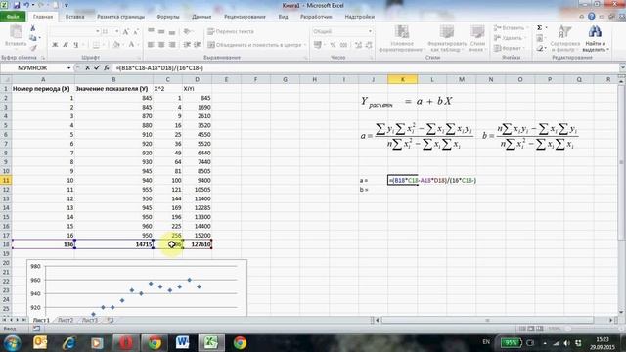This screenshot has width=626, height=352.
Task: Click the Clear eraser icon
Action: click(540, 48)
